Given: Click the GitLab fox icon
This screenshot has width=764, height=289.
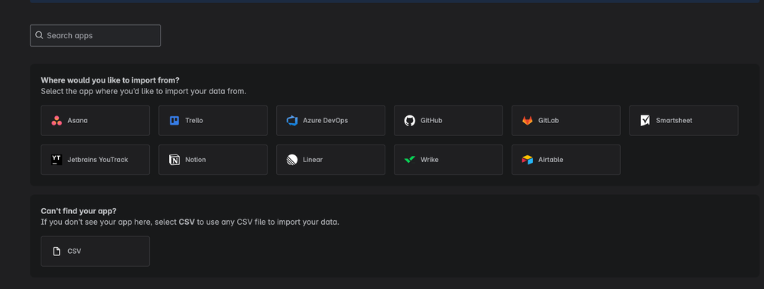Looking at the screenshot, I should click(528, 120).
